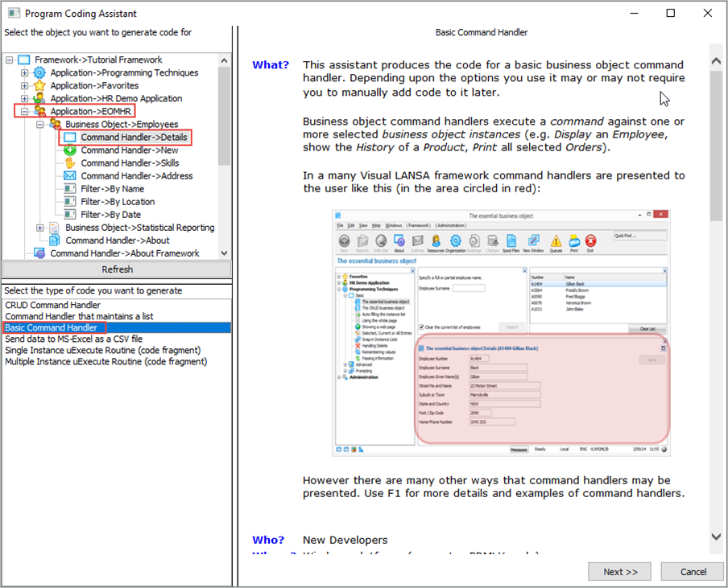Viewport: 728px width, 588px height.
Task: Click the Programming Techniques gear icon
Action: click(x=39, y=73)
